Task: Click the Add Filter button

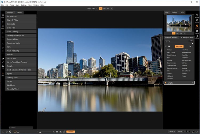Action: pyautogui.click(x=179, y=46)
